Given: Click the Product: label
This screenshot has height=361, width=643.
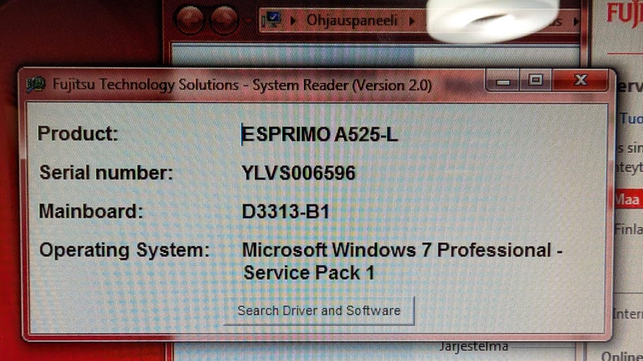Looking at the screenshot, I should click(78, 134).
